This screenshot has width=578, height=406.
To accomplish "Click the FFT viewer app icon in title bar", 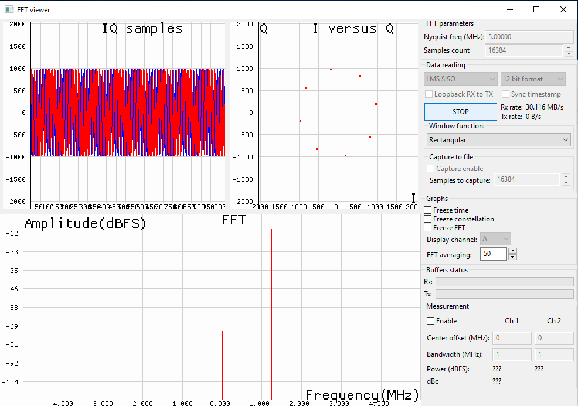I will (x=9, y=9).
